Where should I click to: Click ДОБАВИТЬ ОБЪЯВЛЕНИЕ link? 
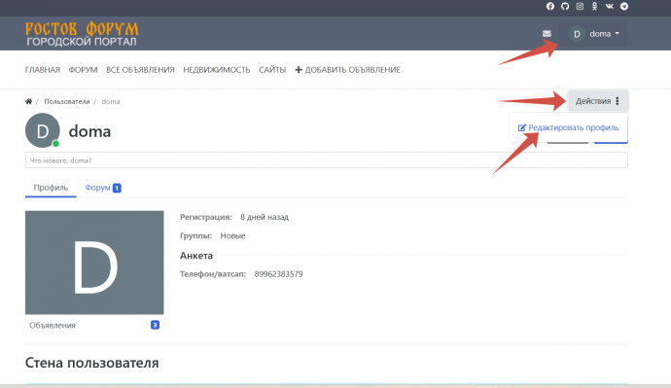point(347,70)
